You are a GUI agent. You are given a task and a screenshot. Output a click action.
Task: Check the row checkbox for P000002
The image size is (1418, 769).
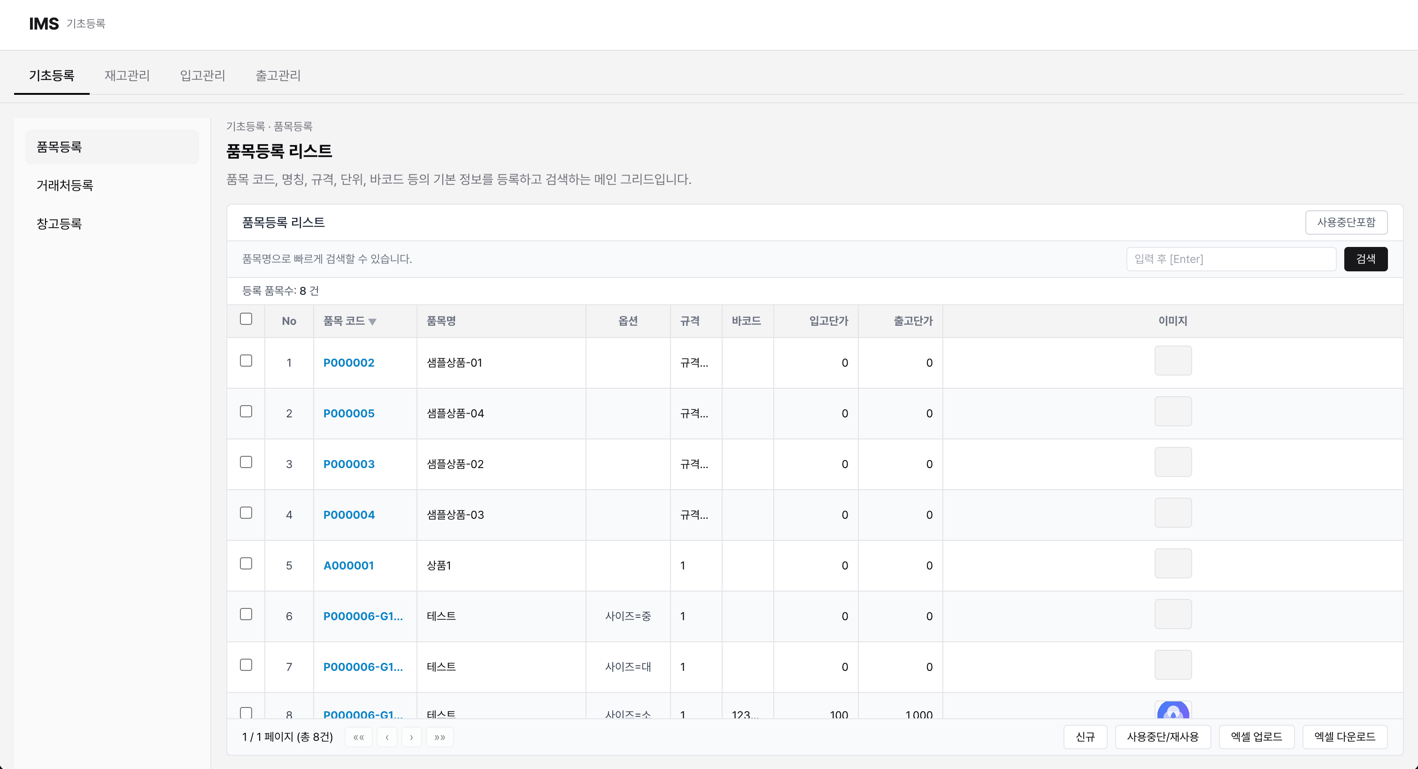(x=246, y=361)
